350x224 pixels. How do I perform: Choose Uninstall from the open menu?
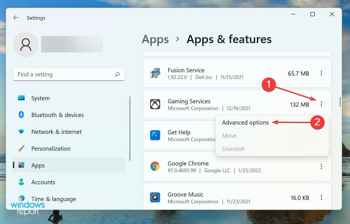(x=233, y=149)
